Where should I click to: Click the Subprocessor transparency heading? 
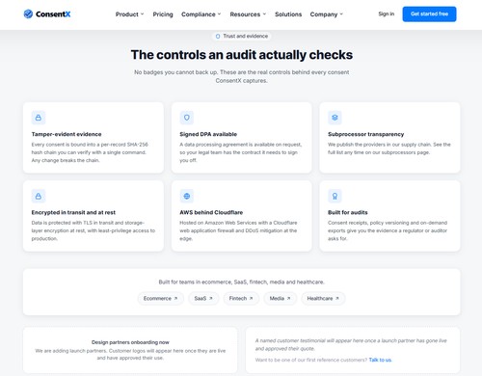pos(365,134)
